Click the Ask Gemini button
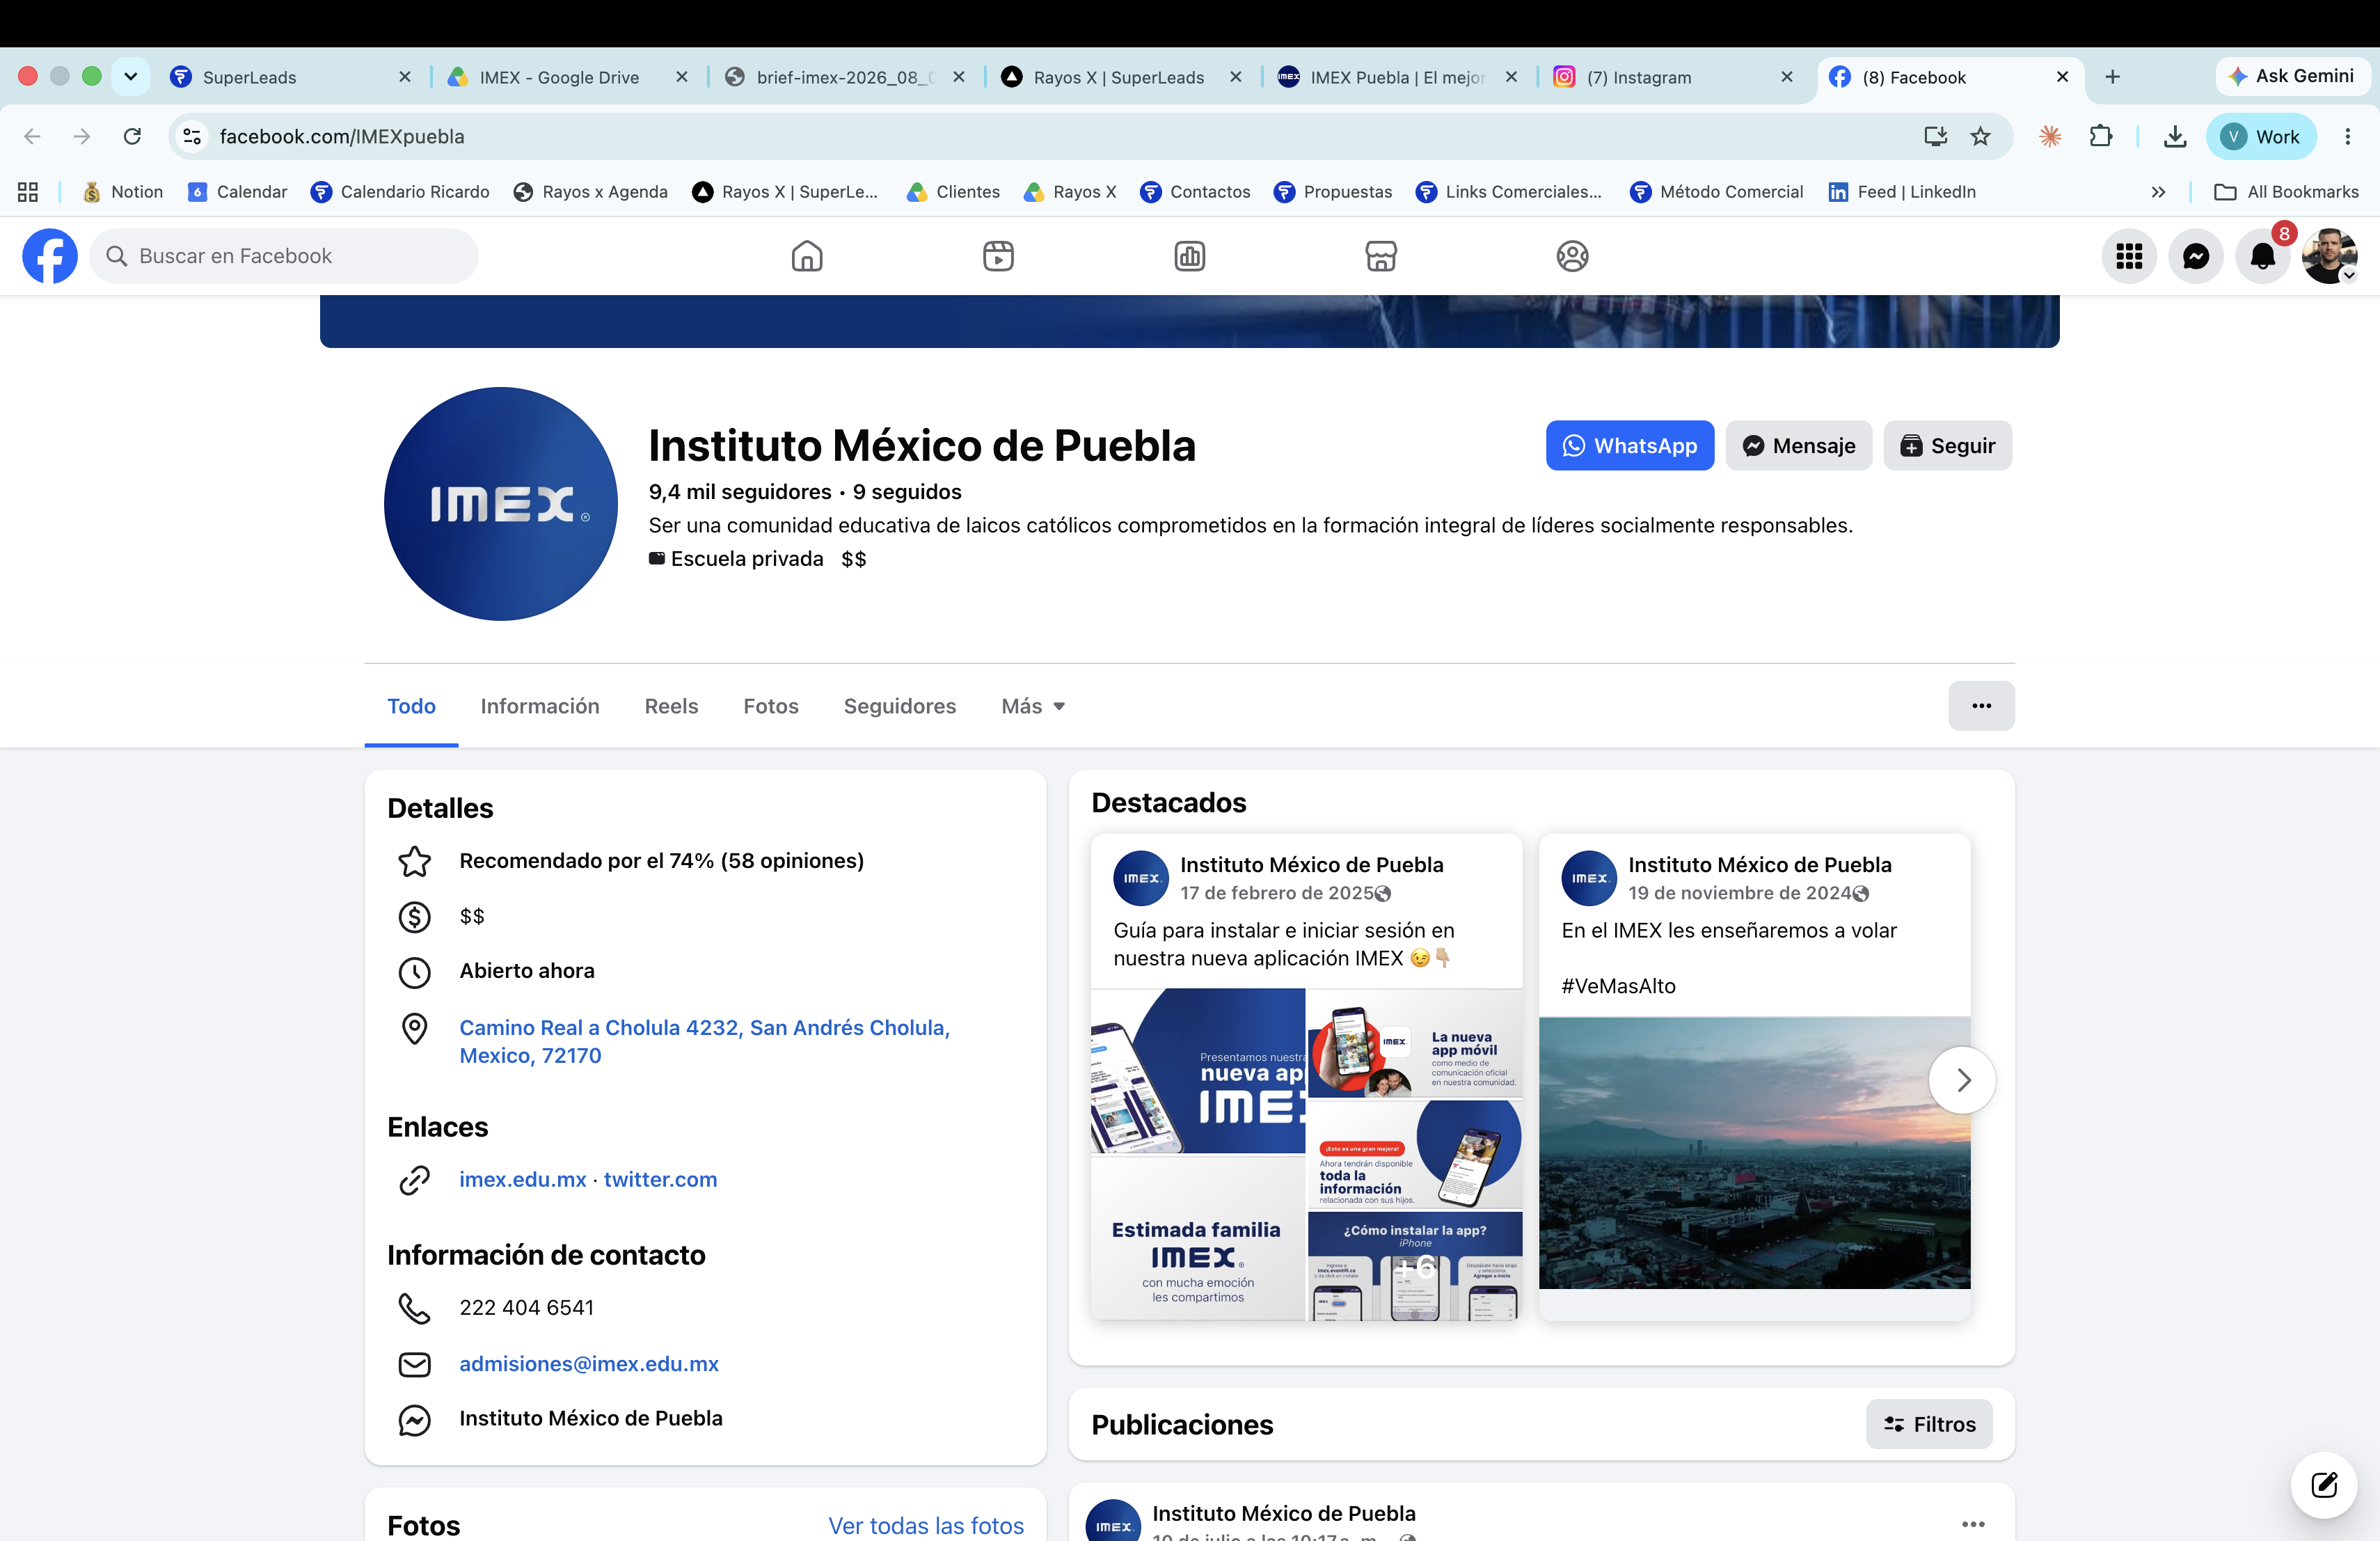Screen dimensions: 2380x1541 (x=2292, y=76)
